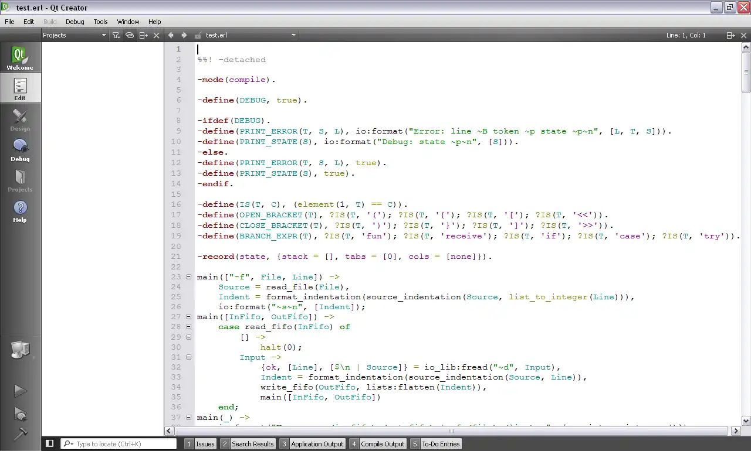
Task: Start debugging with the Run Debug icon
Action: tap(20, 414)
